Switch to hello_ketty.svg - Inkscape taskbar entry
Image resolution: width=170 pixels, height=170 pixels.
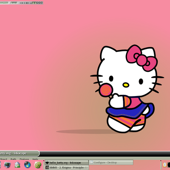(67, 163)
